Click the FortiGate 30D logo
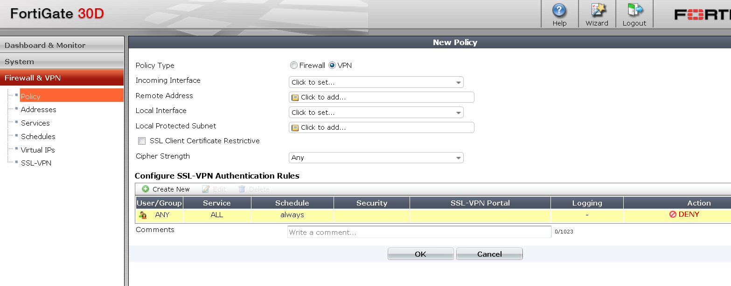The height and width of the screenshot is (286, 731). tap(57, 14)
